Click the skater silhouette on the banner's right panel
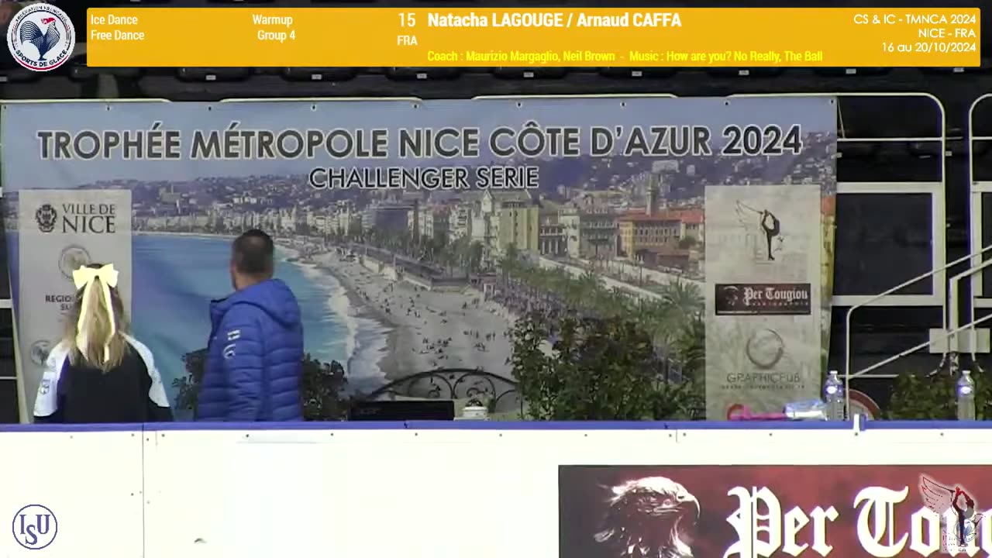 [764, 229]
